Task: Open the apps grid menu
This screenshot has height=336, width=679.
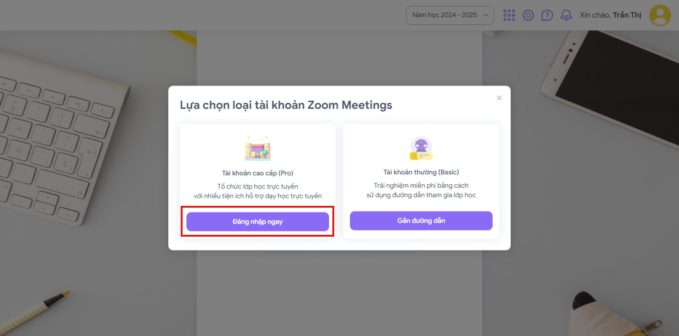Action: click(x=509, y=15)
